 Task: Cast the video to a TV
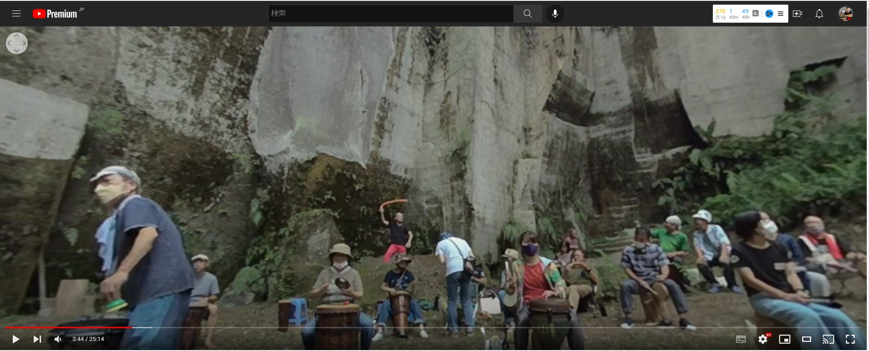[828, 339]
